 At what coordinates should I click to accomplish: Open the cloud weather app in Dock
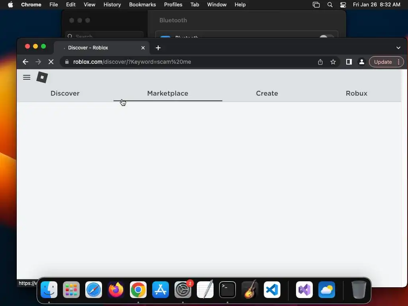327,290
